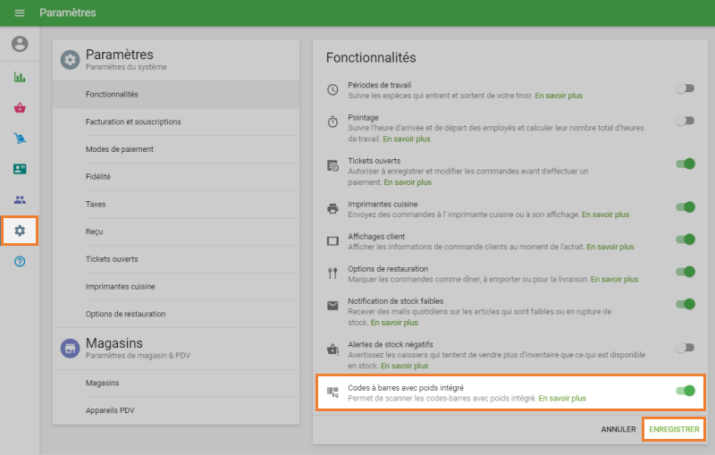Image resolution: width=715 pixels, height=455 pixels.
Task: Disable the Tickets ouverts toggle
Action: 686,164
